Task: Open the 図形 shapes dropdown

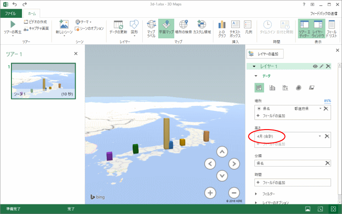Action: click(x=135, y=28)
